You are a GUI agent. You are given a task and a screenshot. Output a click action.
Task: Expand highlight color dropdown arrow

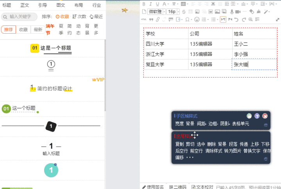coord(187,4)
